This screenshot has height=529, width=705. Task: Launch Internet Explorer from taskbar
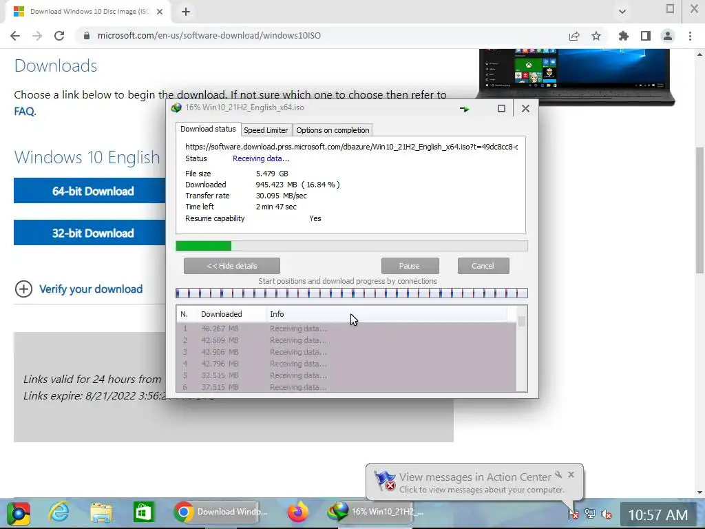(x=59, y=512)
